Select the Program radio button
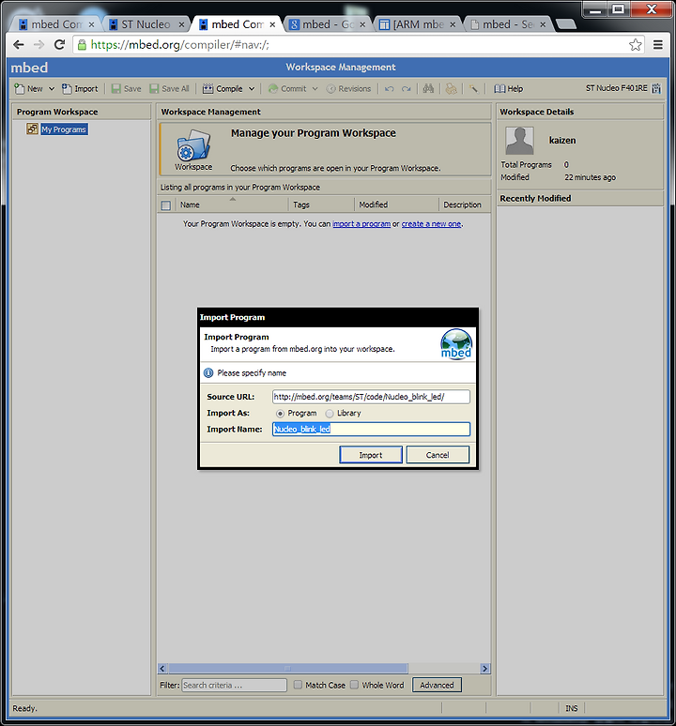This screenshot has width=676, height=726. (x=280, y=414)
